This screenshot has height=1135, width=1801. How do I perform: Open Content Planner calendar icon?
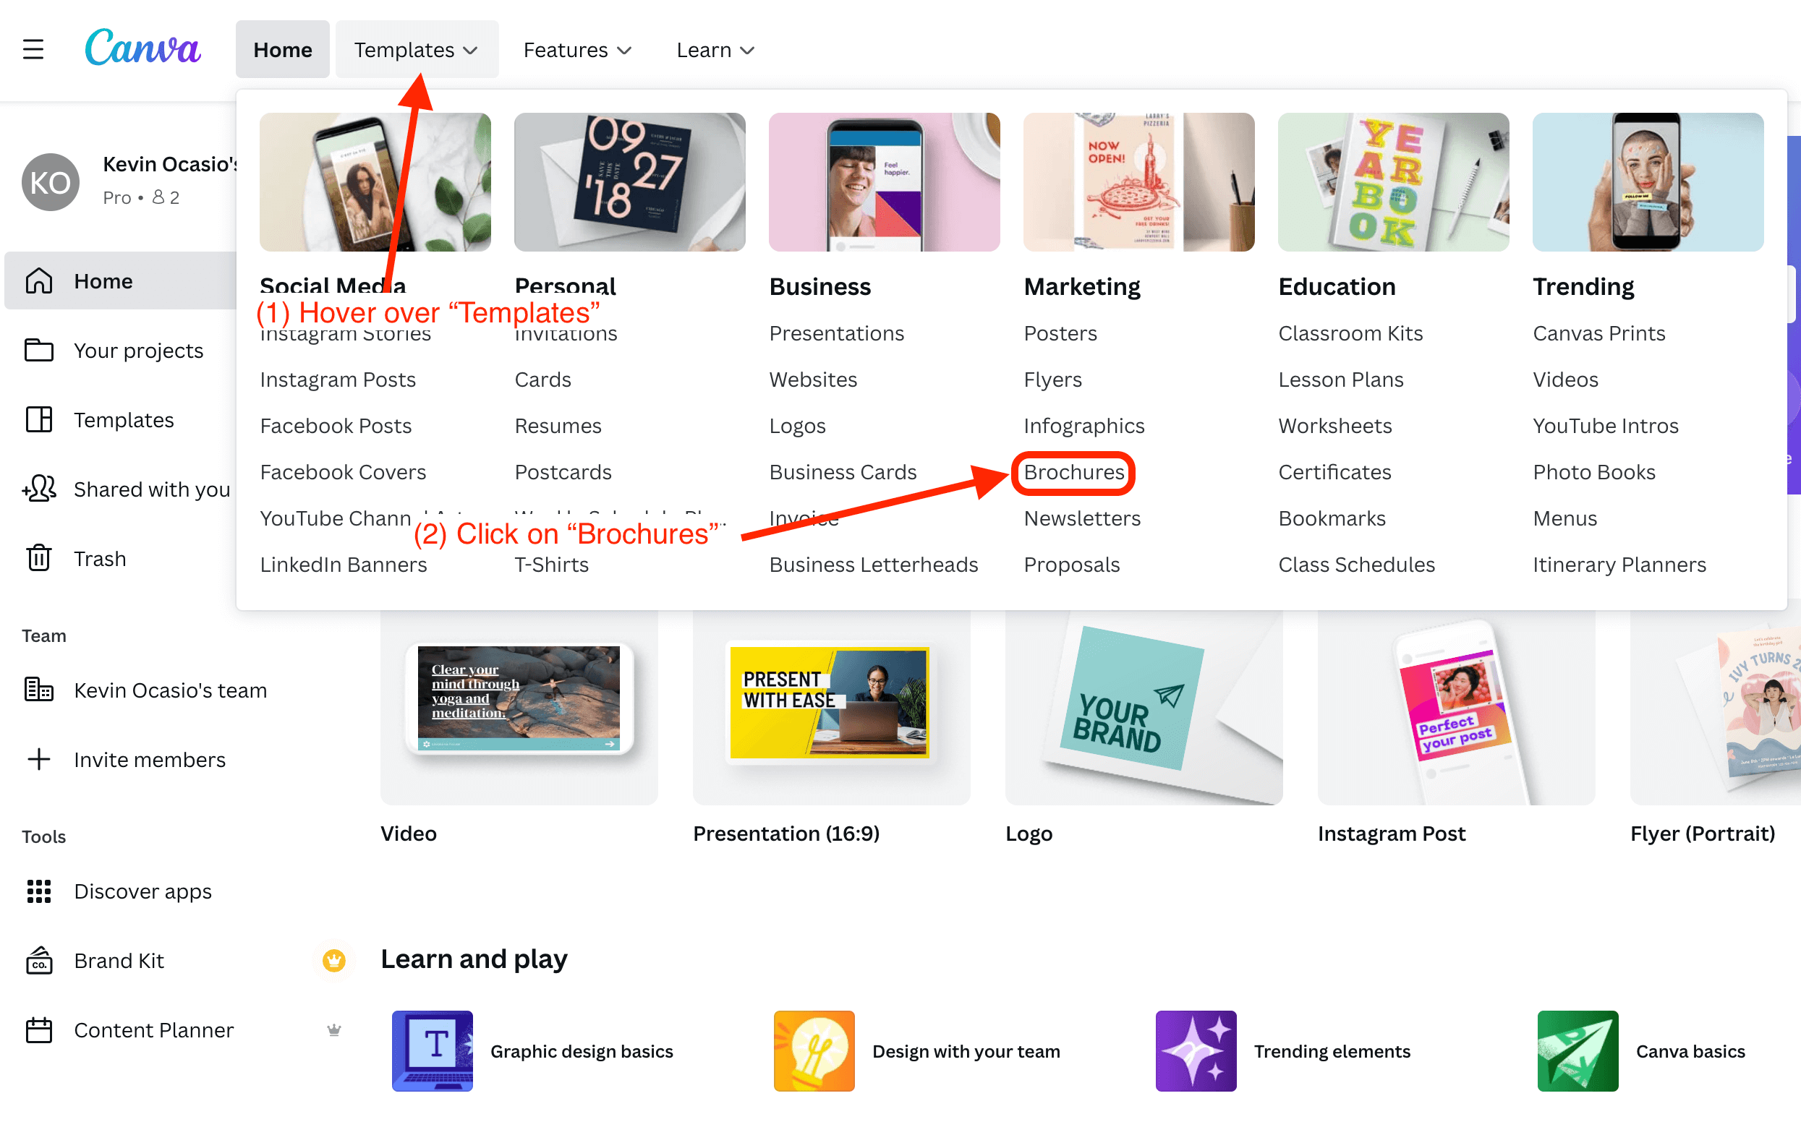[39, 1029]
